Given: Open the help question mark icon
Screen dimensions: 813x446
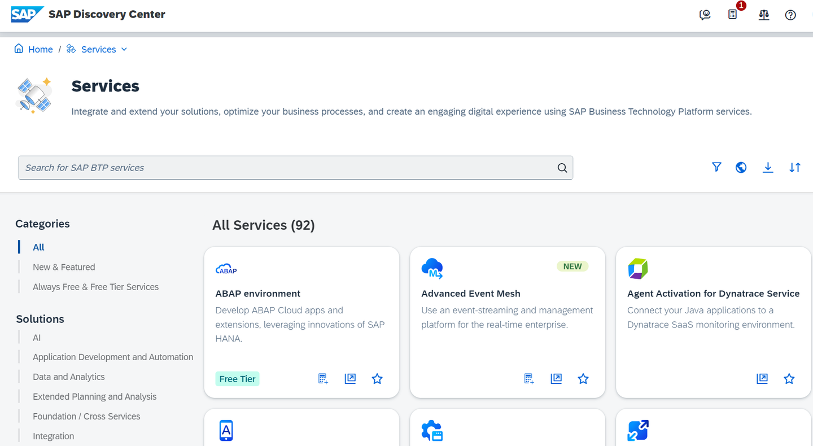Looking at the screenshot, I should [790, 15].
